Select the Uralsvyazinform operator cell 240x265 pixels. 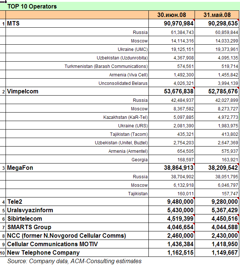pyautogui.click(x=77, y=210)
